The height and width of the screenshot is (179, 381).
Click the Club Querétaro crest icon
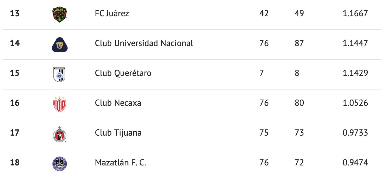click(60, 73)
